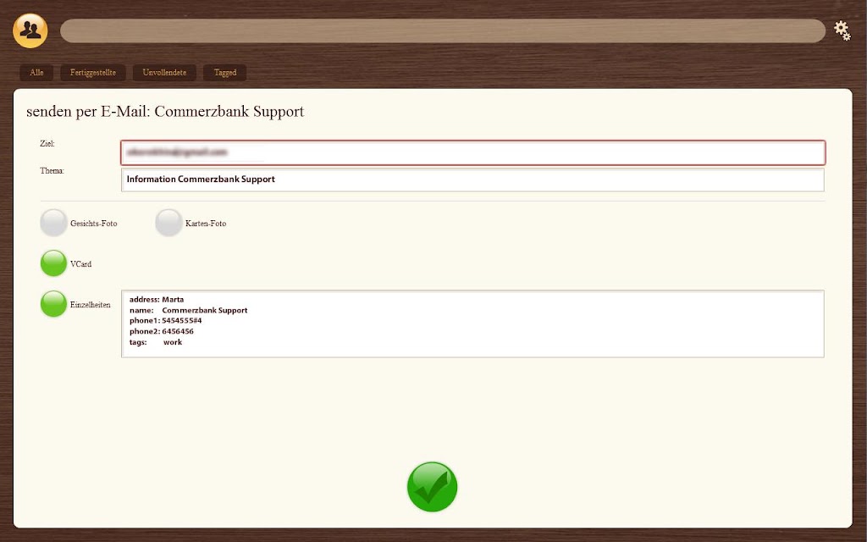Image resolution: width=867 pixels, height=542 pixels.
Task: Focus the long search bar at the top
Action: click(x=442, y=31)
